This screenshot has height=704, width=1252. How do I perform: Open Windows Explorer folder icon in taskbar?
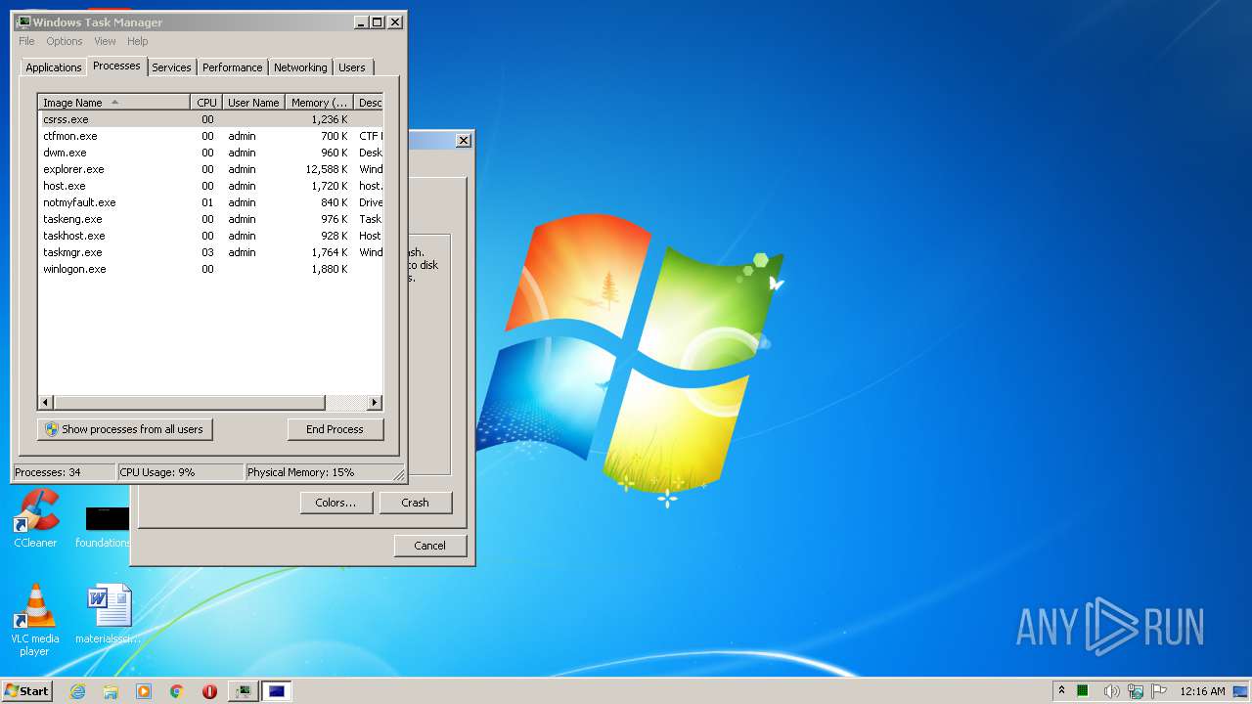111,691
